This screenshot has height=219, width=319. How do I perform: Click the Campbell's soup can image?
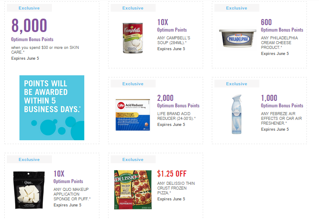tap(133, 38)
